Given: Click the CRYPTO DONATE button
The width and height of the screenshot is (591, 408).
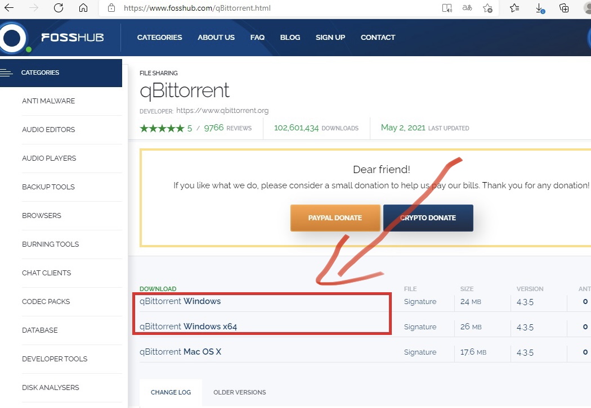Looking at the screenshot, I should 428,217.
